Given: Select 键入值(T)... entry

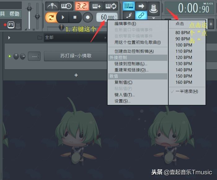Looking at the screenshot, I should pyautogui.click(x=138, y=95).
